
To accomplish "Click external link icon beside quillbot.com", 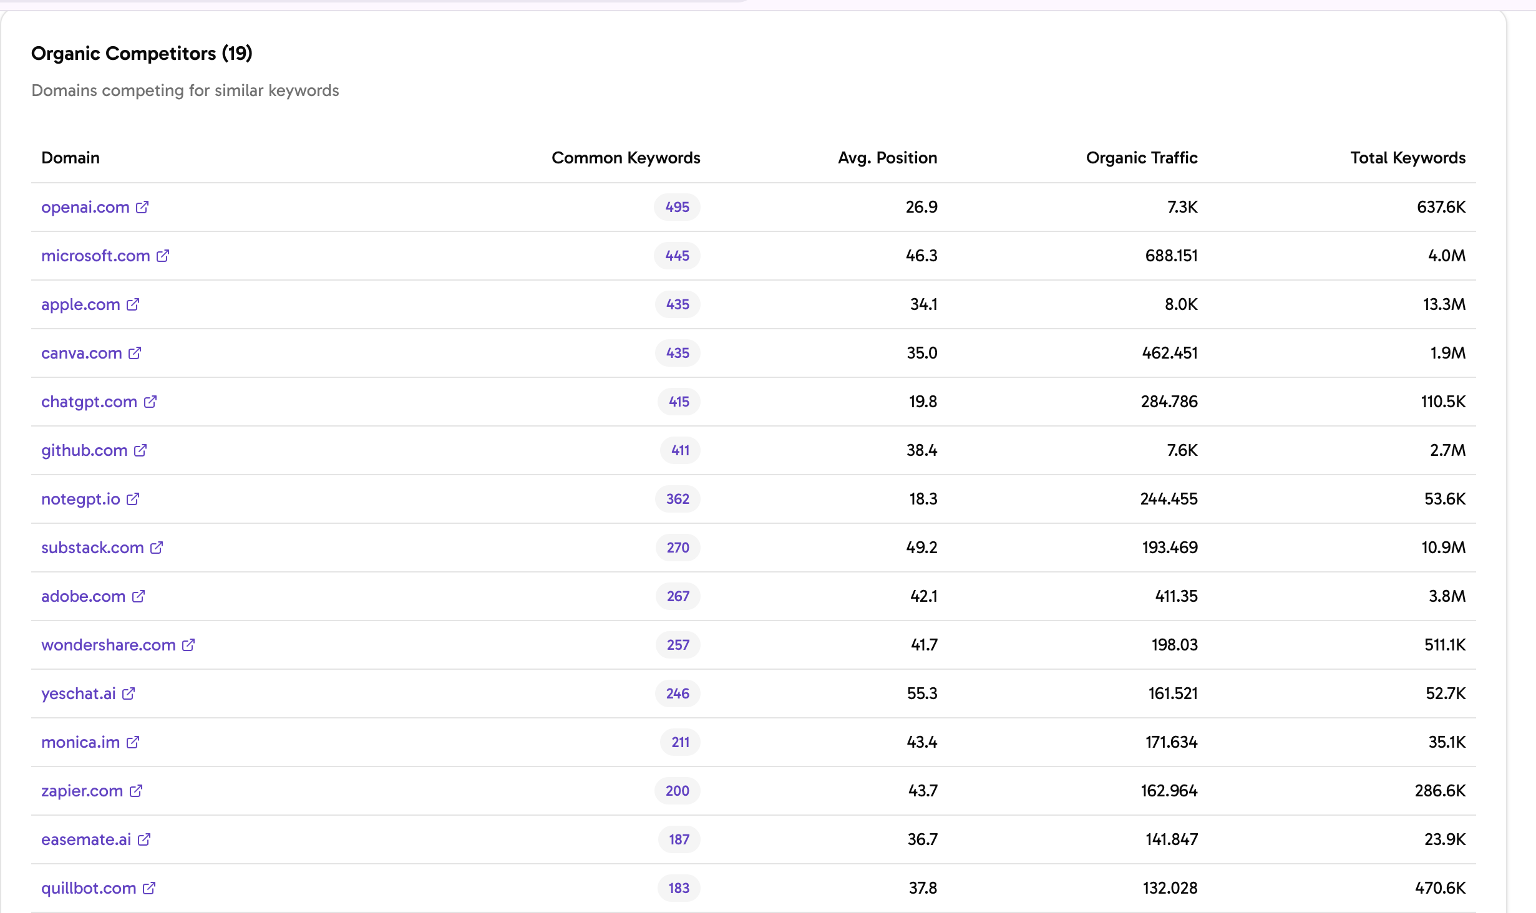I will pos(149,888).
